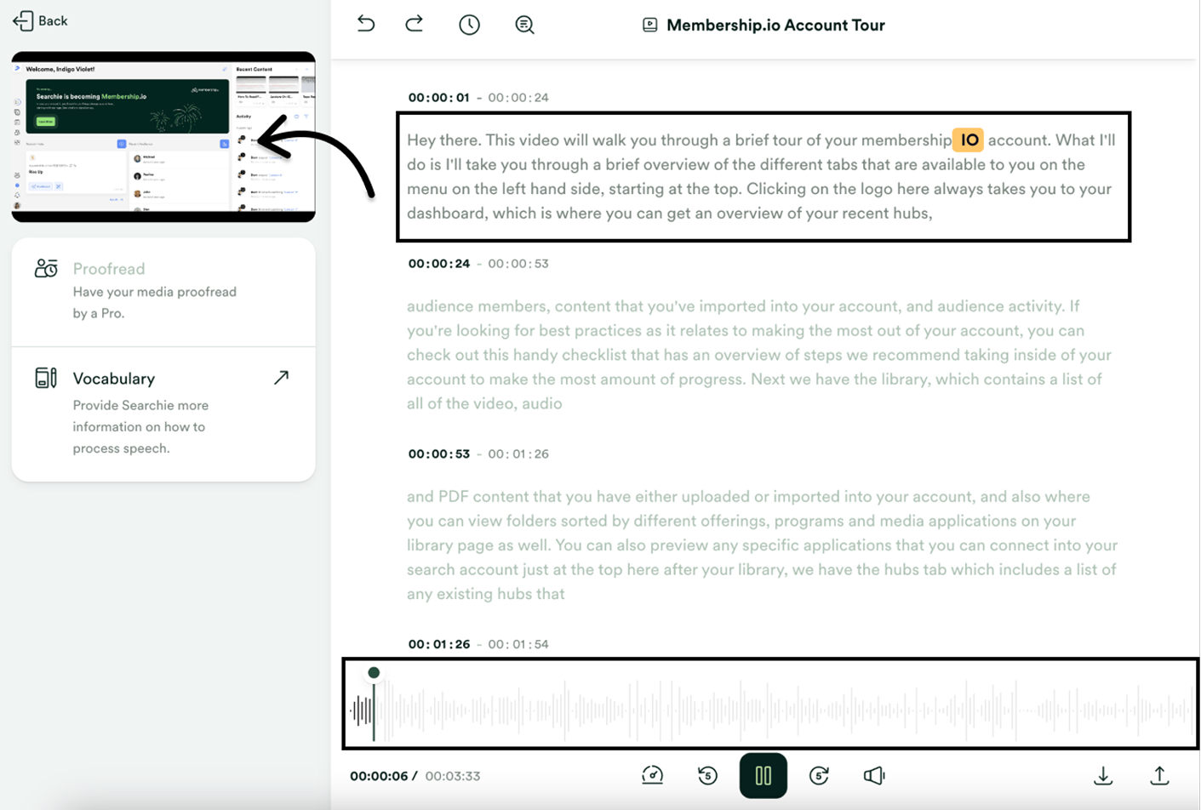Select the Proofread option
1201x810 pixels.
(163, 291)
